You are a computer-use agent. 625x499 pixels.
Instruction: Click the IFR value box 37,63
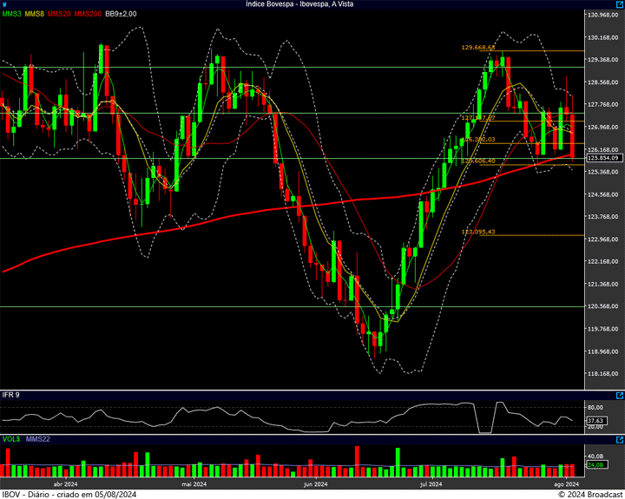tap(595, 420)
